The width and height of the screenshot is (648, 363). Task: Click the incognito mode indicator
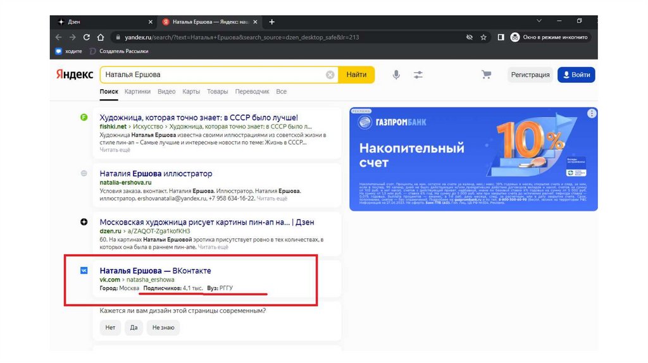pyautogui.click(x=550, y=37)
